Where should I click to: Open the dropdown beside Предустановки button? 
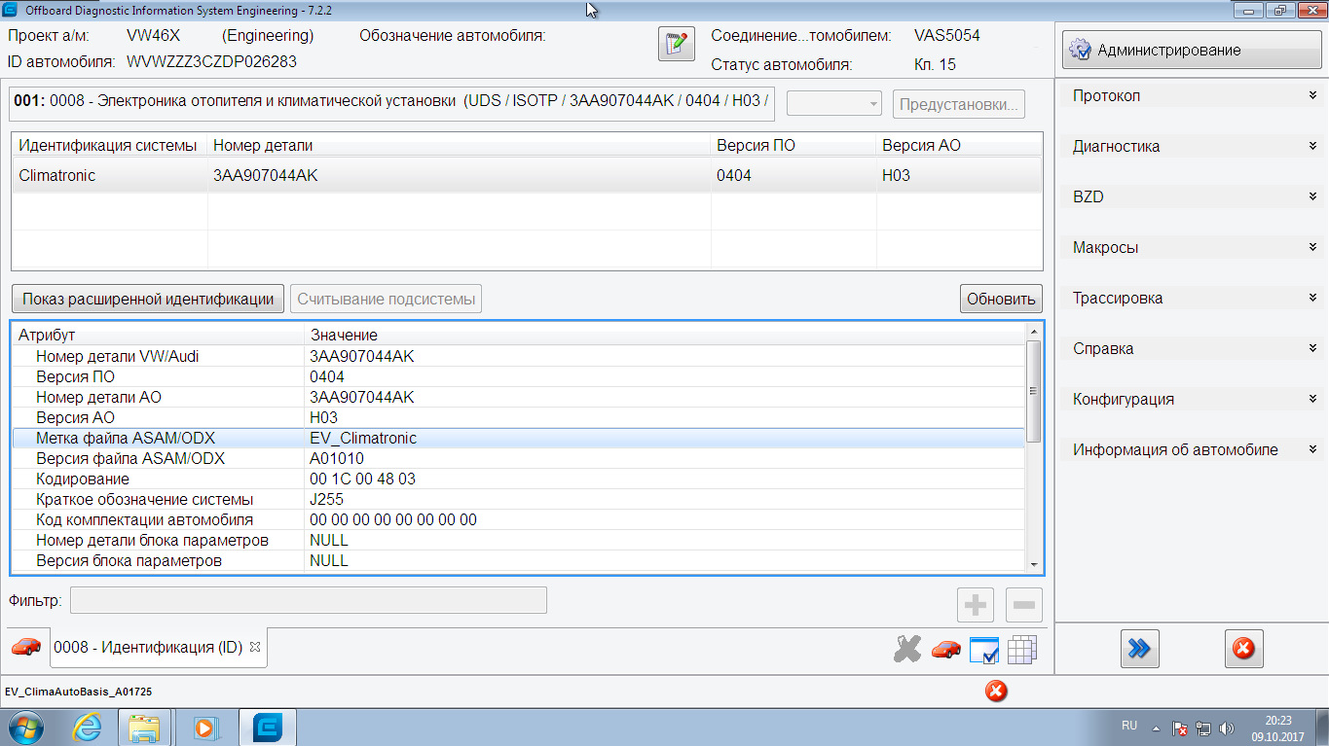(x=834, y=104)
